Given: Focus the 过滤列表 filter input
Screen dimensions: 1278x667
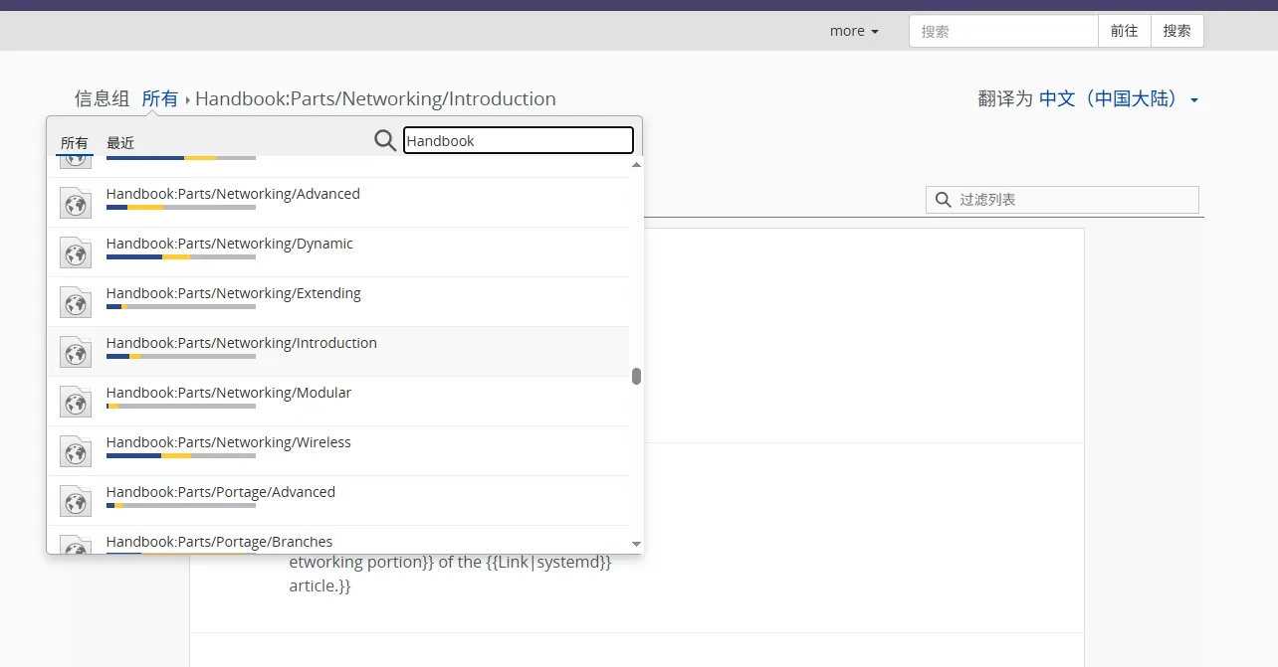Looking at the screenshot, I should pyautogui.click(x=1062, y=200).
